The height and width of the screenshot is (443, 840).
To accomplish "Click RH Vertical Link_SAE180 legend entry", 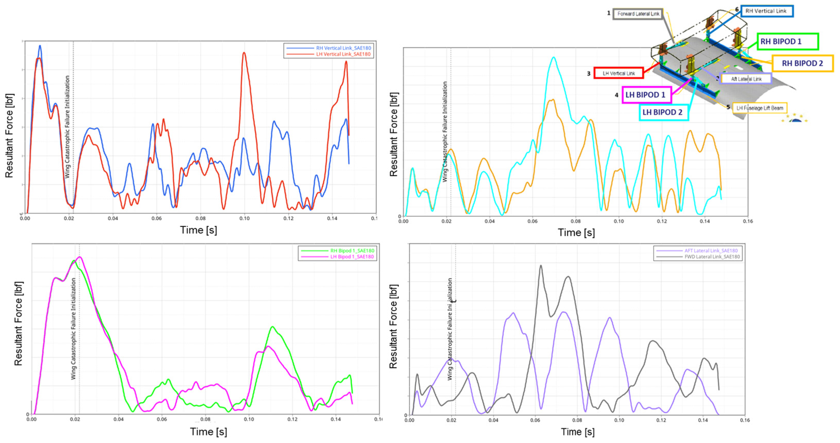I will coord(343,48).
